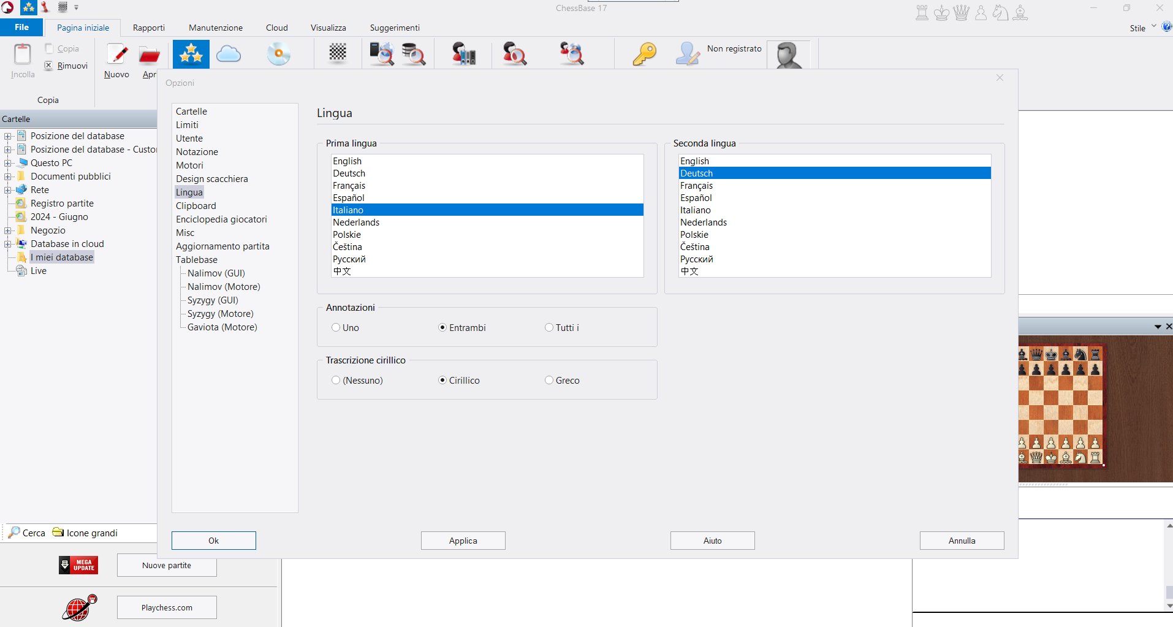1173x627 pixels.
Task: Switch to the Cloud tab
Action: pos(277,28)
